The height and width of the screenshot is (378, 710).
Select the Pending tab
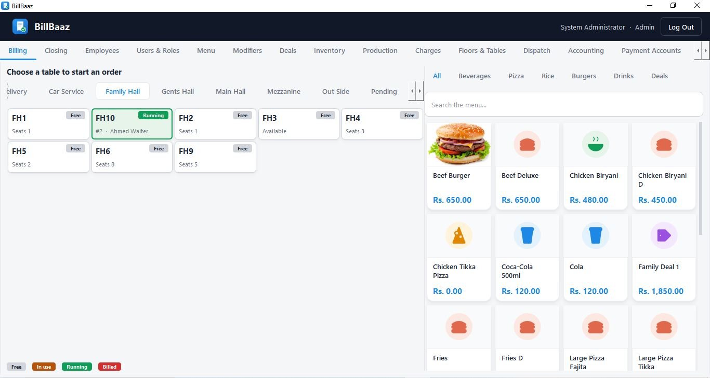coord(384,91)
